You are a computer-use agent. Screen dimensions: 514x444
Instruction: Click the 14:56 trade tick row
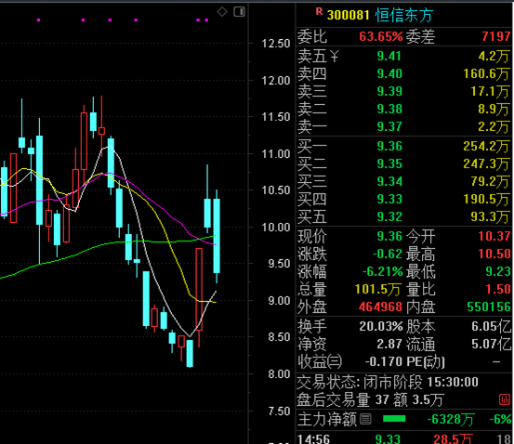point(403,438)
